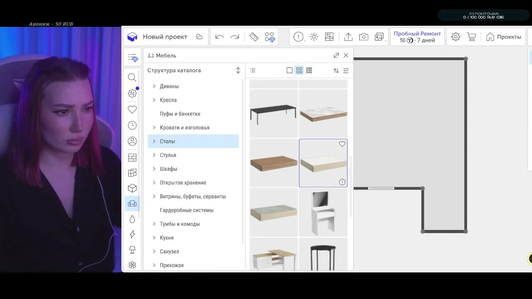The height and width of the screenshot is (299, 532).
Task: Collapse or expand Структура каталога tree
Action: (238, 71)
